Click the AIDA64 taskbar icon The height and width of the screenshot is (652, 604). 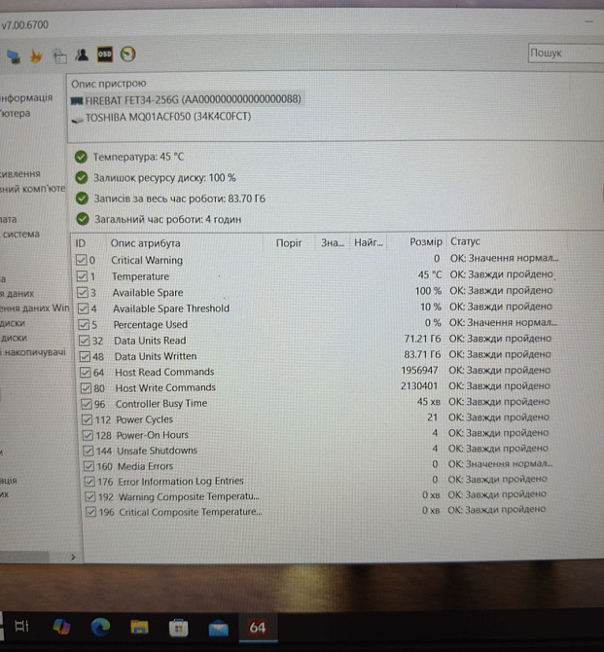click(x=258, y=627)
